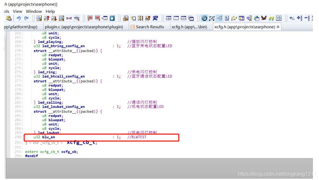Open the Search magnifier tool
The image size is (319, 180).
(39, 18)
